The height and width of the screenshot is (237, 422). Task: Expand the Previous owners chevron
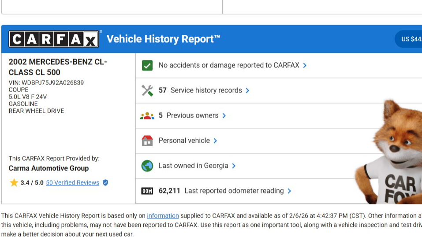point(224,116)
